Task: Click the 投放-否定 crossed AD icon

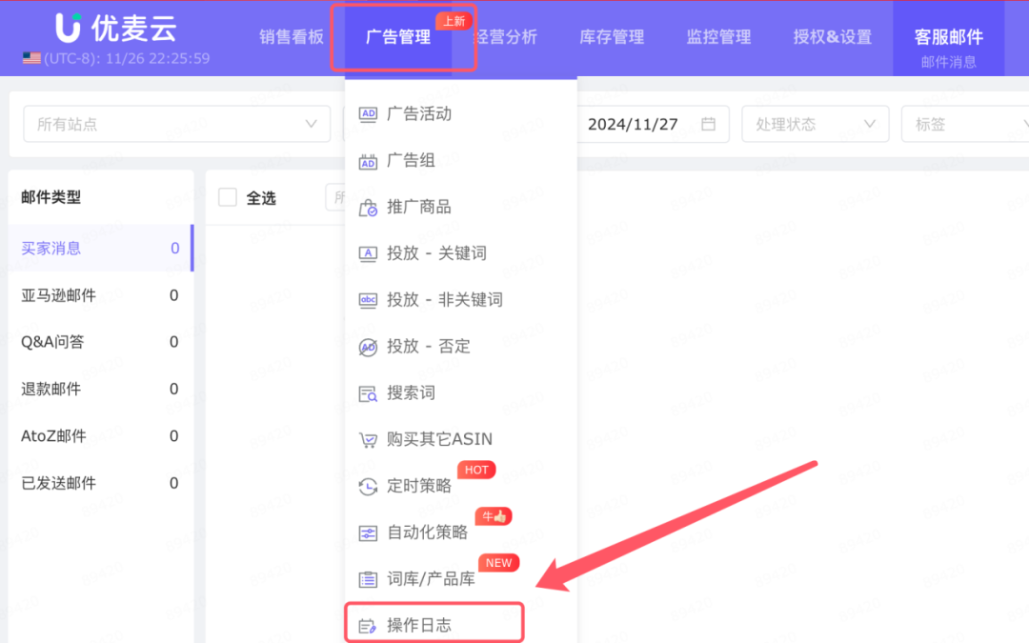Action: (x=368, y=347)
